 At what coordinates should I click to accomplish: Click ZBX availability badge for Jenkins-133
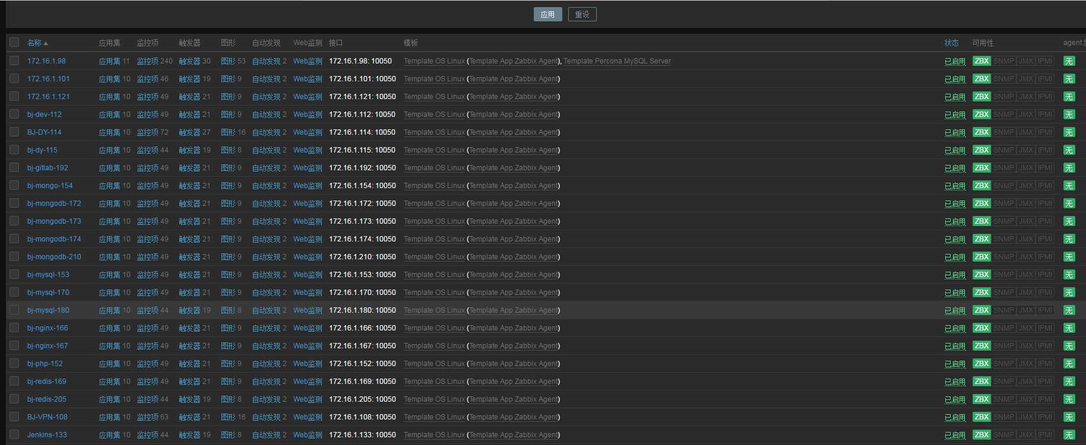[981, 435]
